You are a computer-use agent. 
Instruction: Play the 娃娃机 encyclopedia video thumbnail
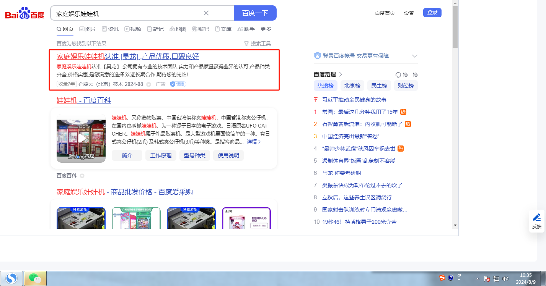(x=81, y=138)
